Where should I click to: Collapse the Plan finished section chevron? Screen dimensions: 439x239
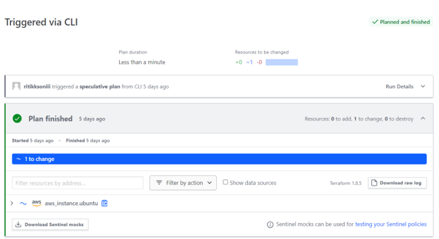(423, 119)
